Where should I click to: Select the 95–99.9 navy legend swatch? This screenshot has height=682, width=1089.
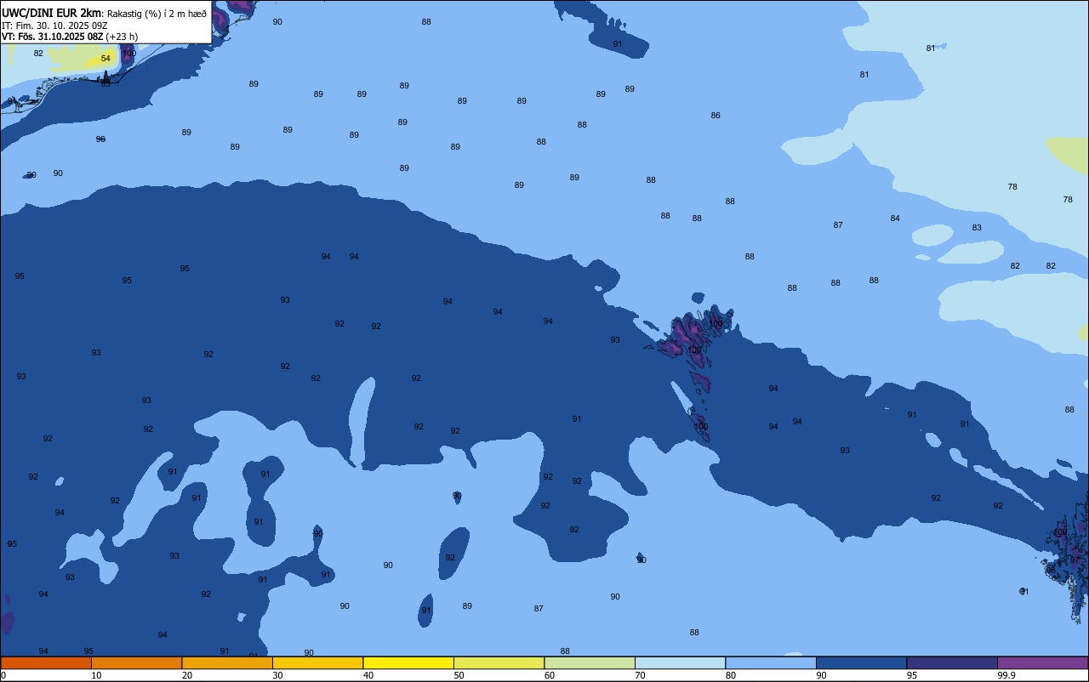952,662
